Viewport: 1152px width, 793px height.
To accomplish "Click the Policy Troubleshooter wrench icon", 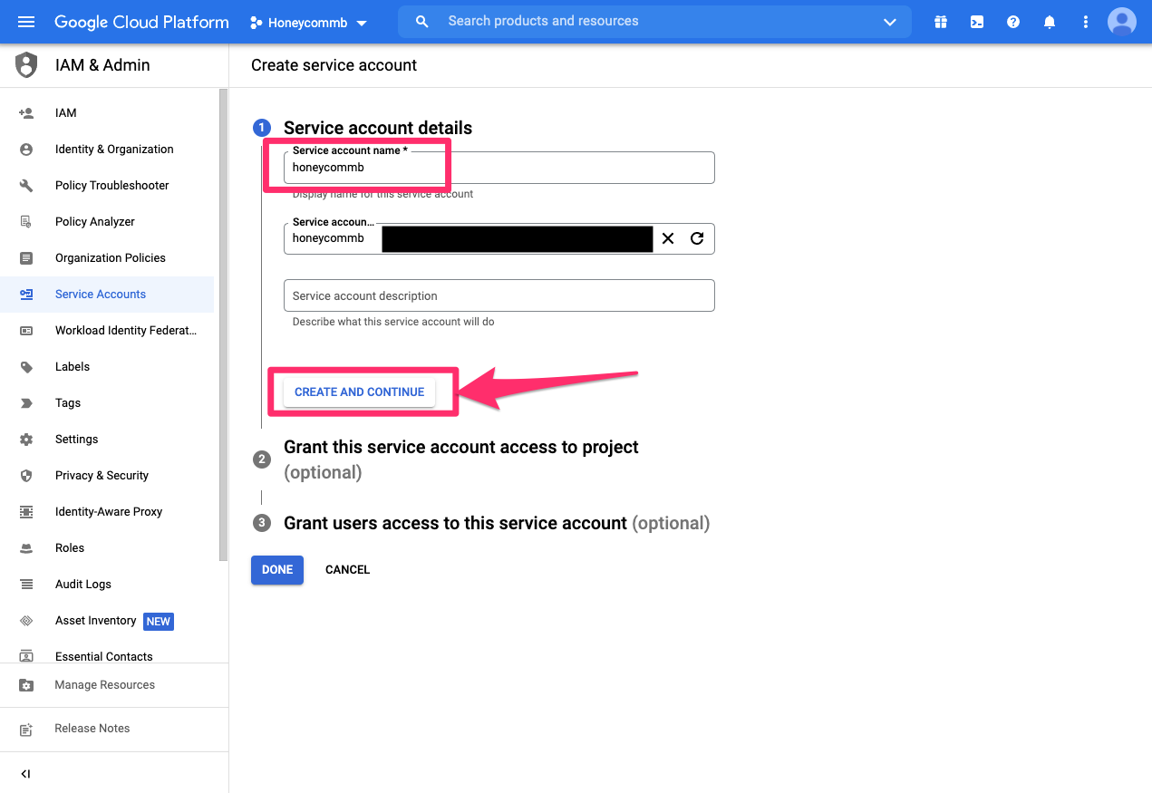I will pos(26,186).
